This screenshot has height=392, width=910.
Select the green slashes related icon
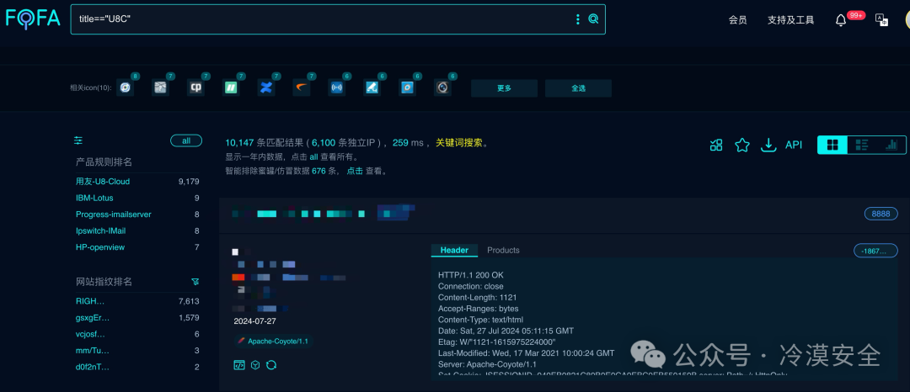coord(231,88)
